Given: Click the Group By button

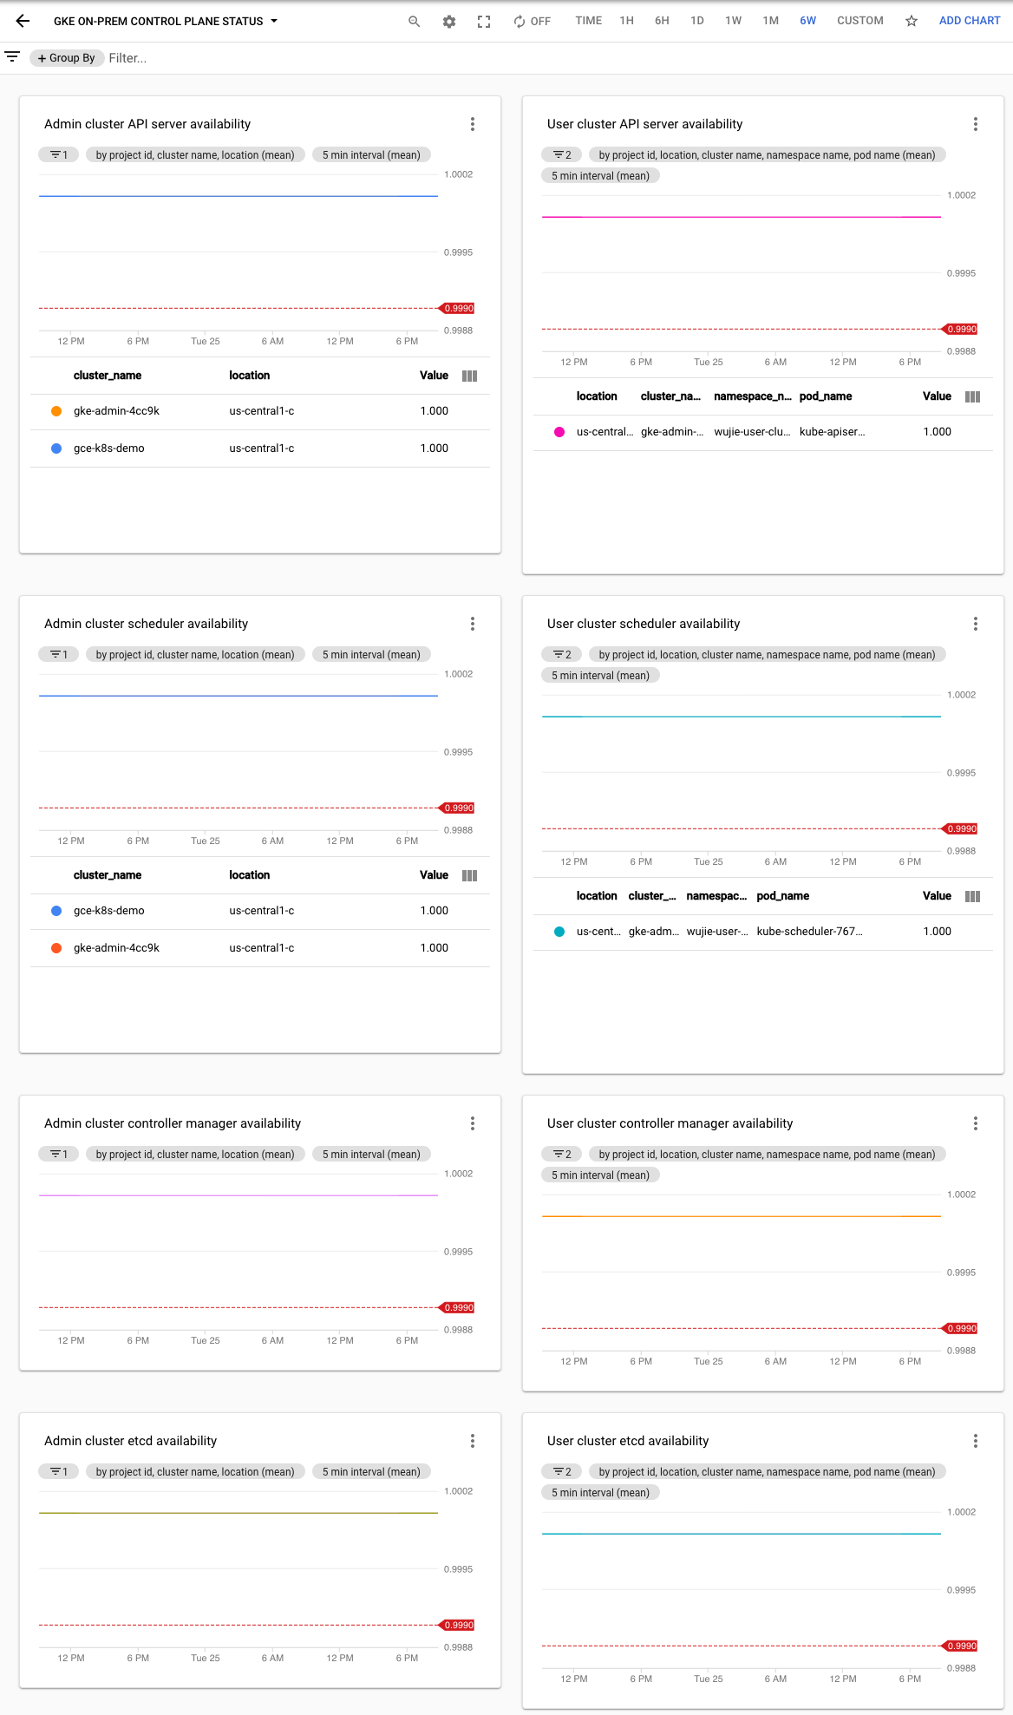Looking at the screenshot, I should coord(66,58).
